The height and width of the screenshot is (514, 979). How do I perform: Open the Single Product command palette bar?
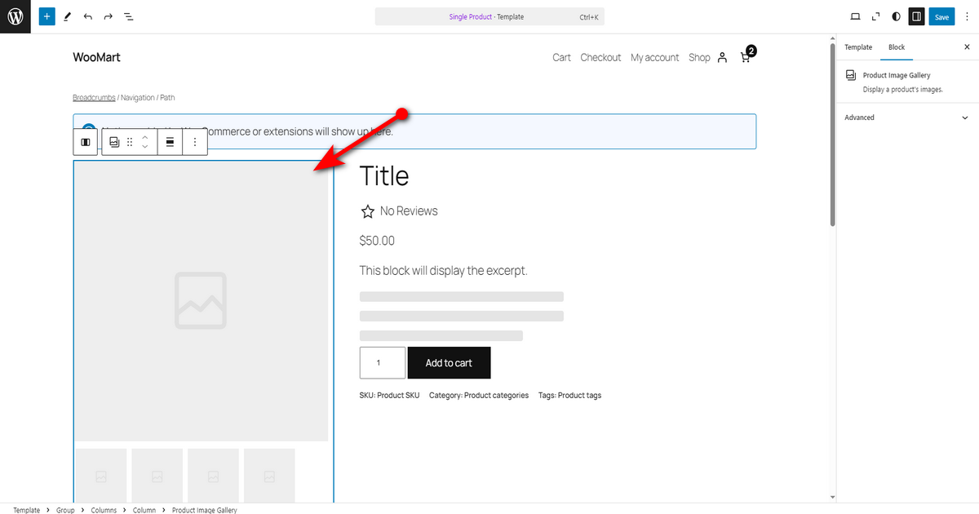[489, 16]
